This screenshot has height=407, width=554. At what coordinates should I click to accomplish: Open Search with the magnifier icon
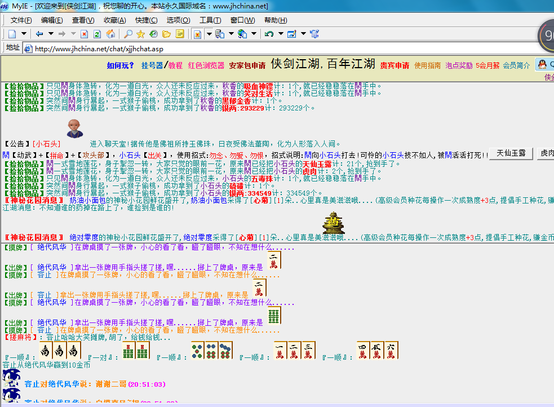click(128, 34)
